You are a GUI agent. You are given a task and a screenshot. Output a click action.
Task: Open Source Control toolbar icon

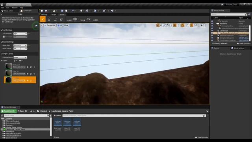[46, 11]
